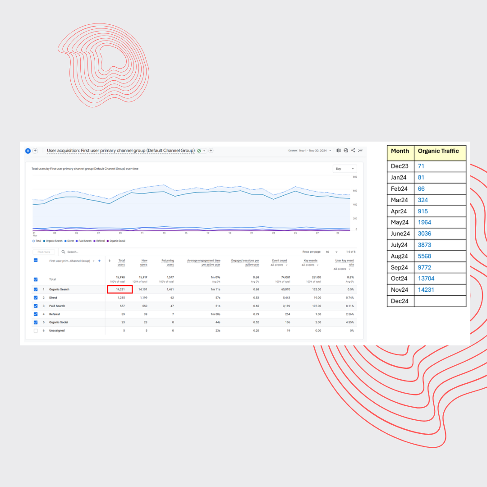Add a filter using plus after report title
This screenshot has height=487, width=487.
pyautogui.click(x=211, y=151)
